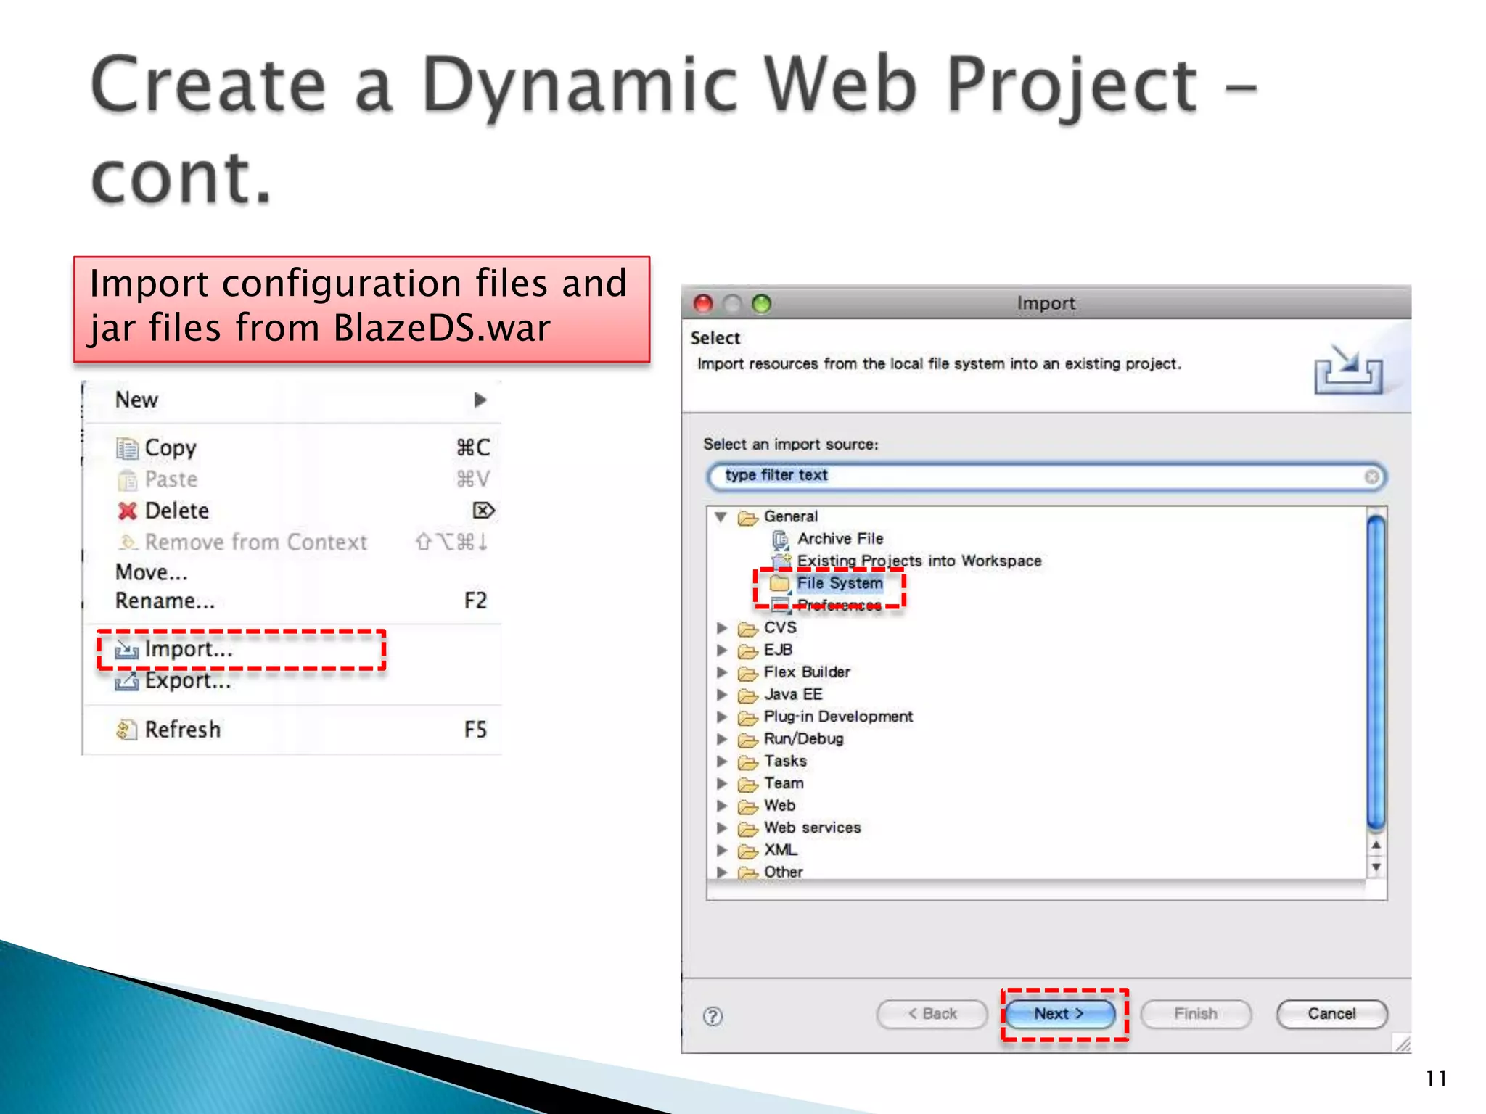Choose Import... from the context menu
The height and width of the screenshot is (1114, 1486).
293,649
